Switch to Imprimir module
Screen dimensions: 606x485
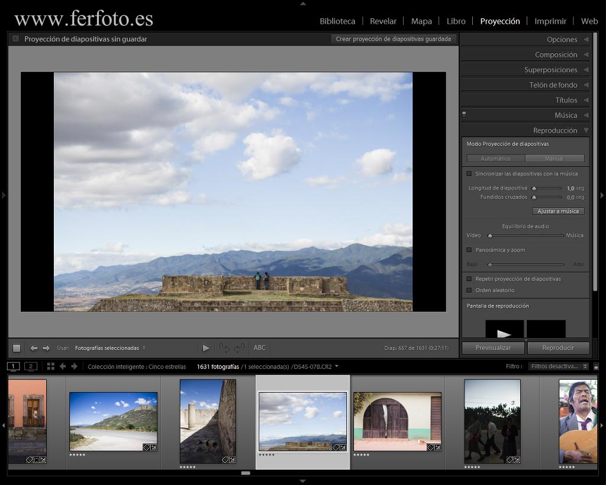550,21
